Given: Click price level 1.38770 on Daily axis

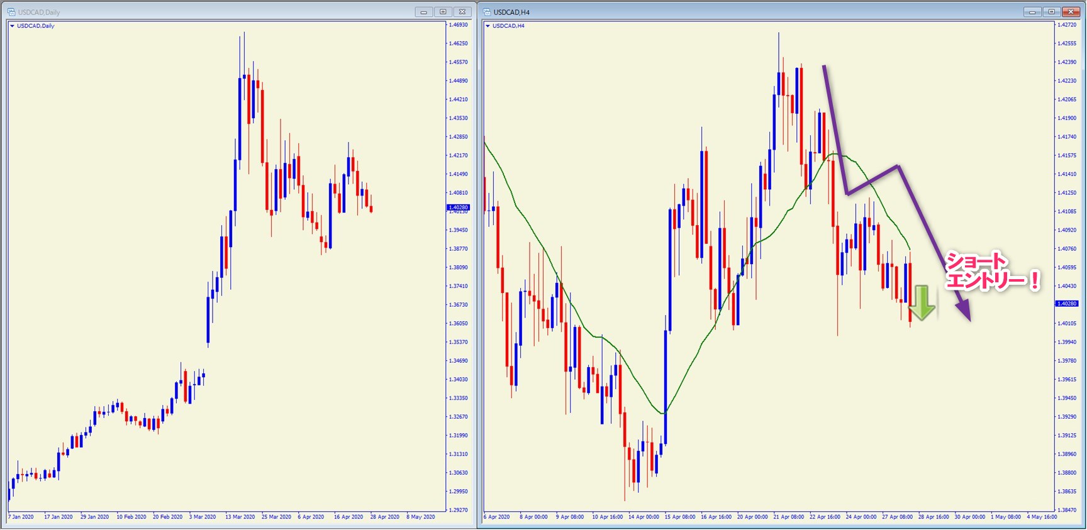Looking at the screenshot, I should pyautogui.click(x=459, y=249).
